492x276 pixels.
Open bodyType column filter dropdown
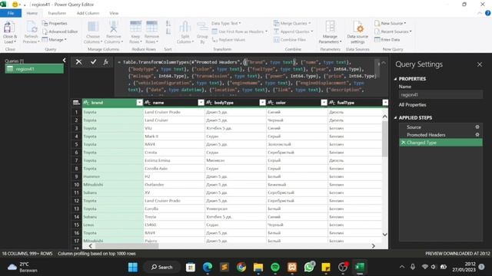(x=262, y=103)
